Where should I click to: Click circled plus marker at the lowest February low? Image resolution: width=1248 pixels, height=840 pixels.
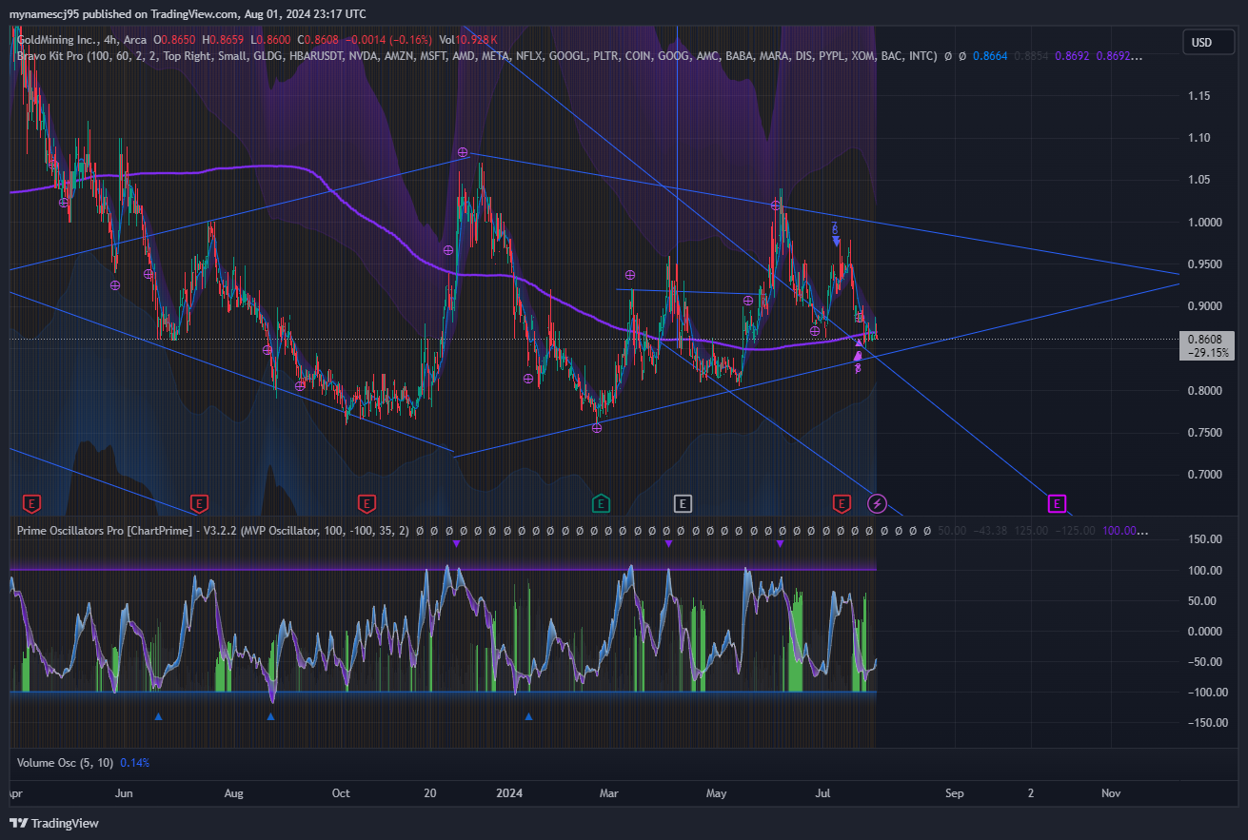click(597, 428)
